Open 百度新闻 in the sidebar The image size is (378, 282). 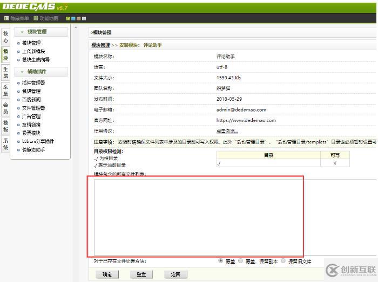31,99
